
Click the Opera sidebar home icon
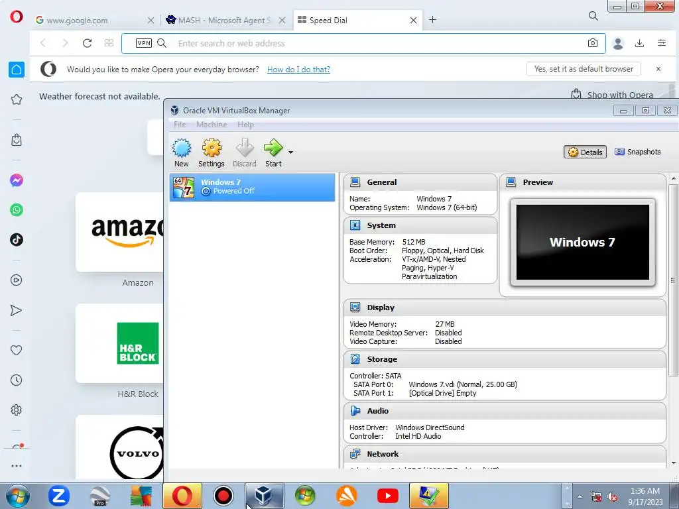(x=17, y=70)
